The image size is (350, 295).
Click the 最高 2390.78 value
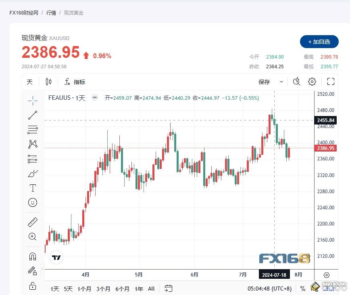point(329,57)
